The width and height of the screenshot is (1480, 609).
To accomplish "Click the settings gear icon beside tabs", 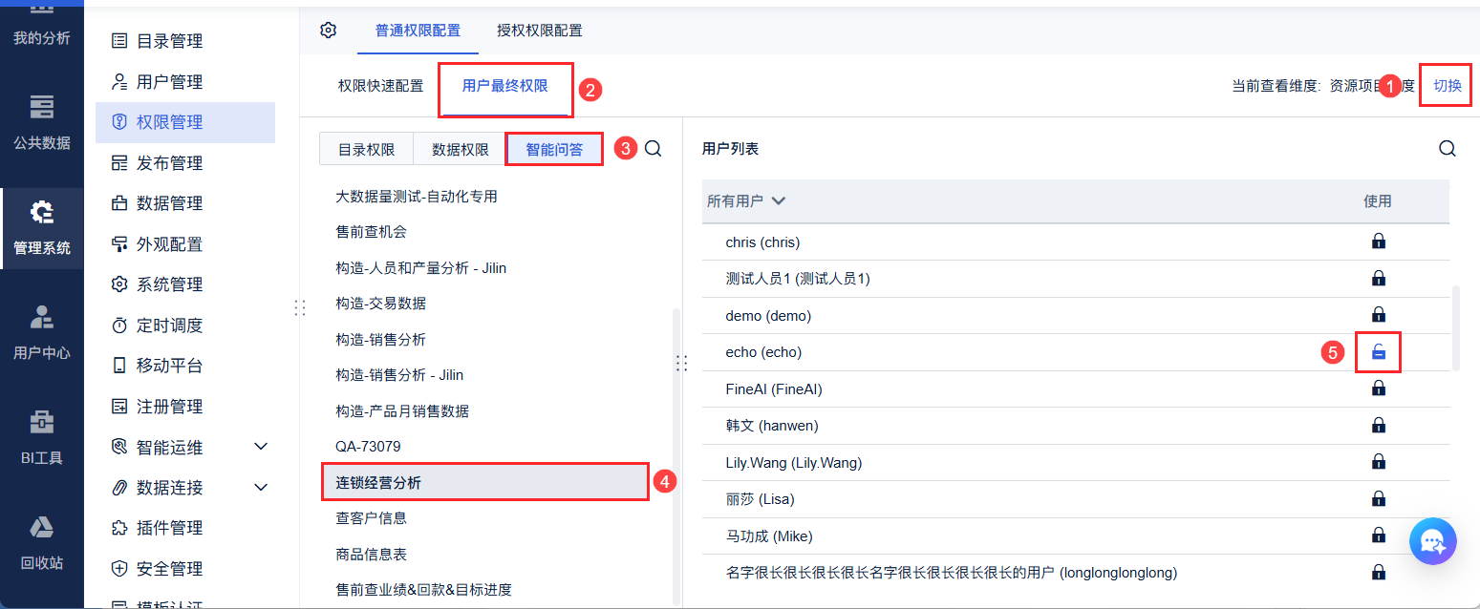I will click(328, 30).
